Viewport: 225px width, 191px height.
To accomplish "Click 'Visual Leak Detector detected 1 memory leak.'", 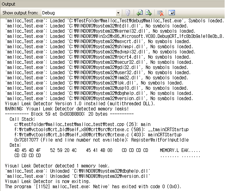I will coord(57,166).
